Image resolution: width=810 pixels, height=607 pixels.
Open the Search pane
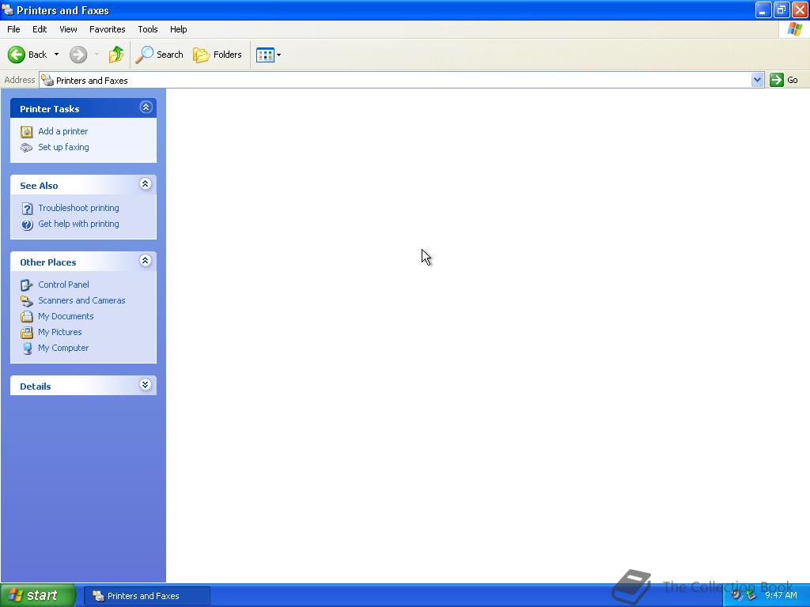(x=159, y=55)
